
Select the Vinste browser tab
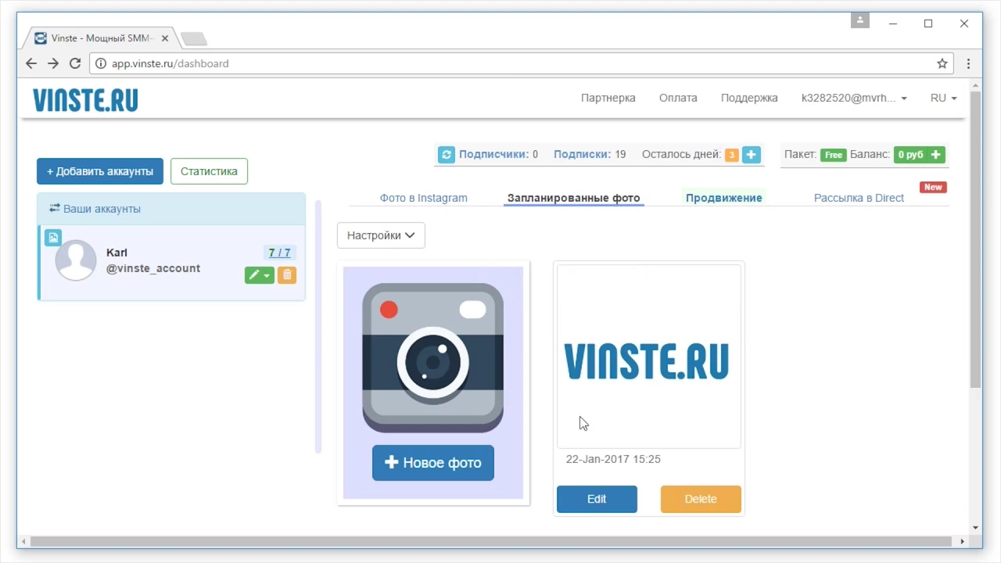(102, 38)
